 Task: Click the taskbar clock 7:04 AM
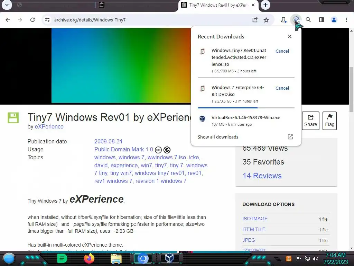pyautogui.click(x=336, y=255)
